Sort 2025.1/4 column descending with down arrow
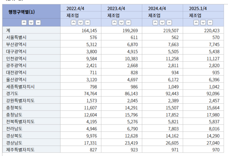228x156 pixels. (x=203, y=22)
